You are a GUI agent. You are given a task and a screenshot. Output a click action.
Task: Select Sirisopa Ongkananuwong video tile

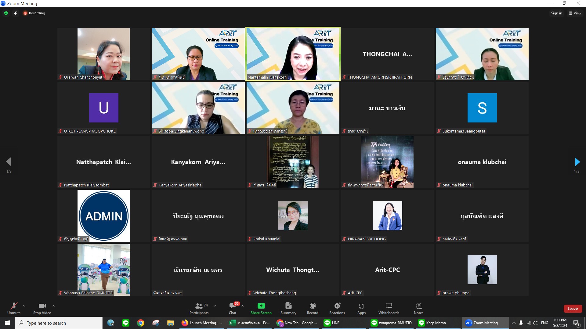pyautogui.click(x=198, y=108)
